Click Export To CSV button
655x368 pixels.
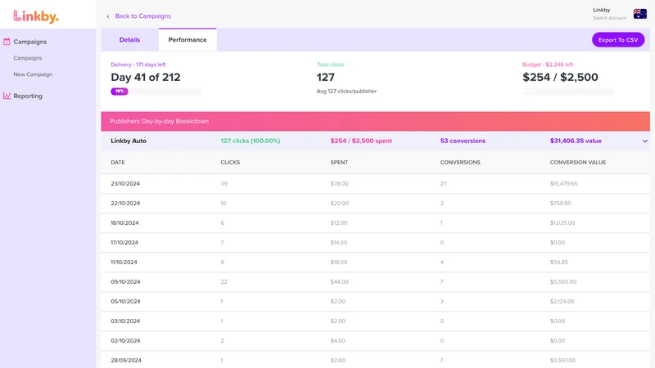click(x=618, y=39)
